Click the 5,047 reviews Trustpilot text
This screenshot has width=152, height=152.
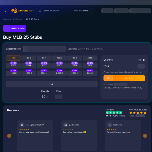119,116
